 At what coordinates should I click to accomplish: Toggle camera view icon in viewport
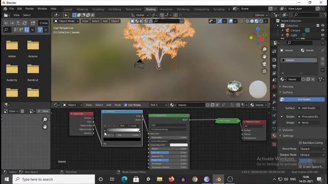coord(264,64)
